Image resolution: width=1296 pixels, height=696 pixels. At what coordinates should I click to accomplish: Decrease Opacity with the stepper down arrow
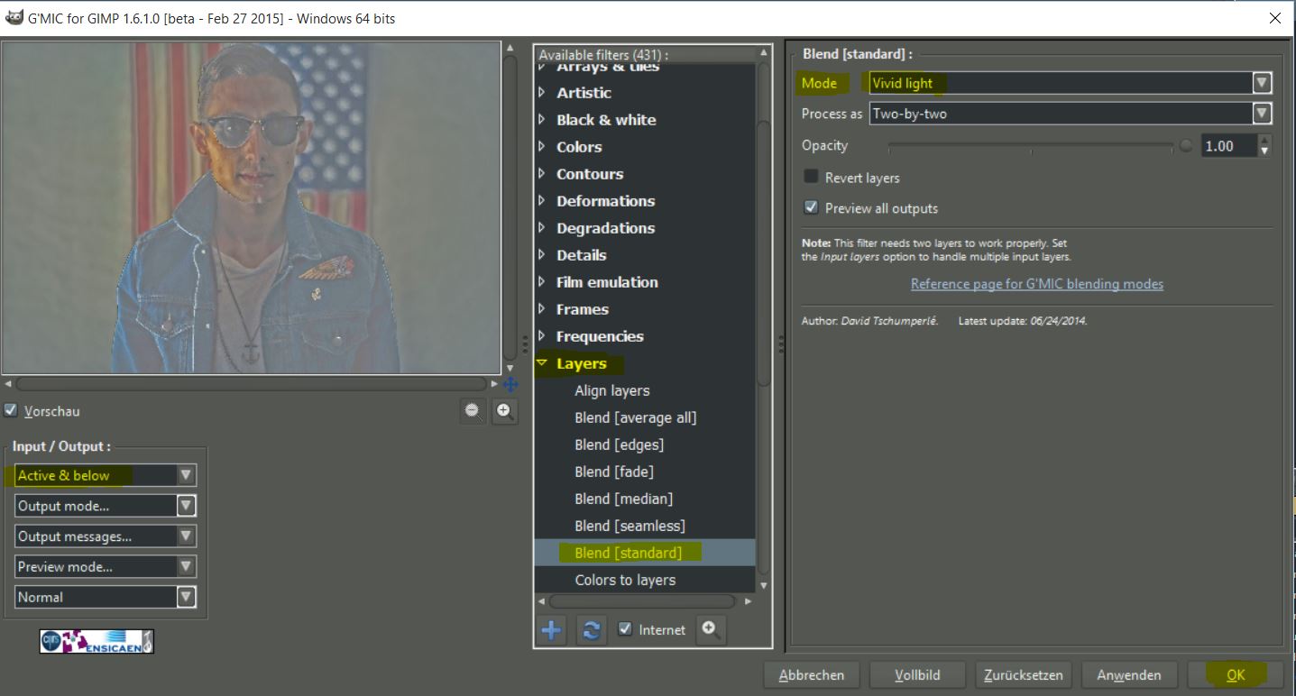click(x=1264, y=151)
